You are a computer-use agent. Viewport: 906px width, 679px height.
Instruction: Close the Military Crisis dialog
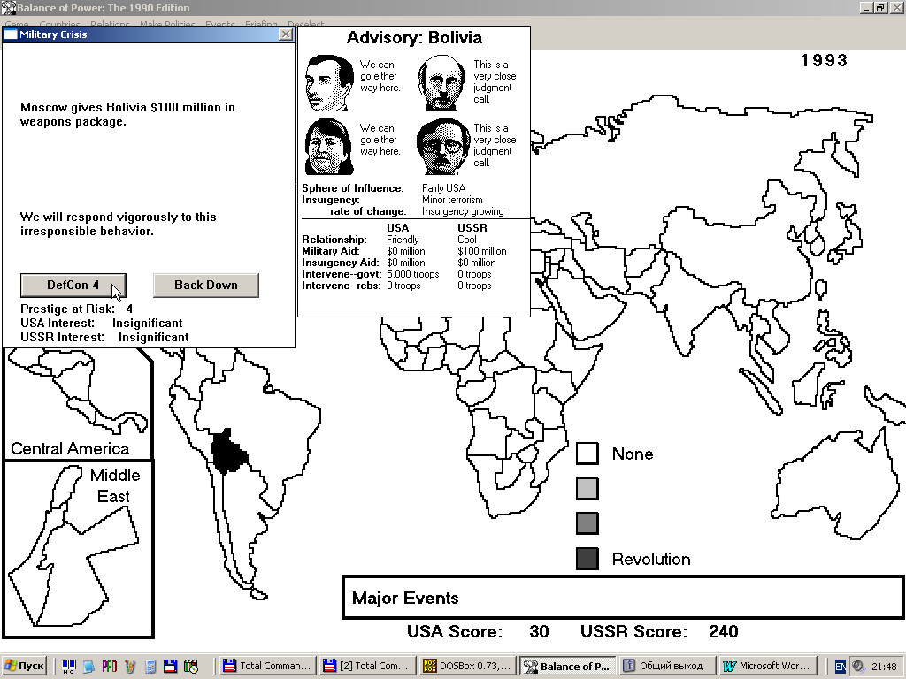point(286,34)
